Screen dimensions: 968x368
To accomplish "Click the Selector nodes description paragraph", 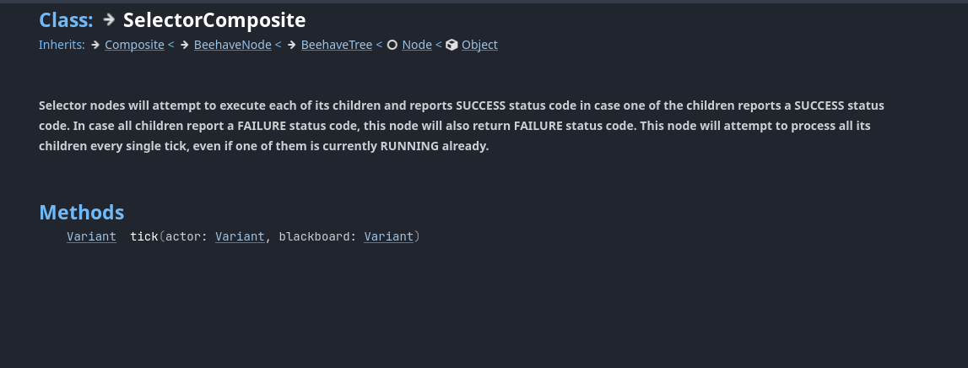I will [461, 126].
